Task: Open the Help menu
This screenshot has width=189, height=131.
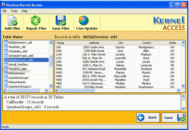Action: (x=24, y=11)
